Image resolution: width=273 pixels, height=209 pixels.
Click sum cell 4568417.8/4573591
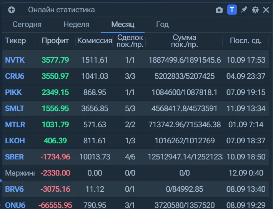(x=185, y=108)
